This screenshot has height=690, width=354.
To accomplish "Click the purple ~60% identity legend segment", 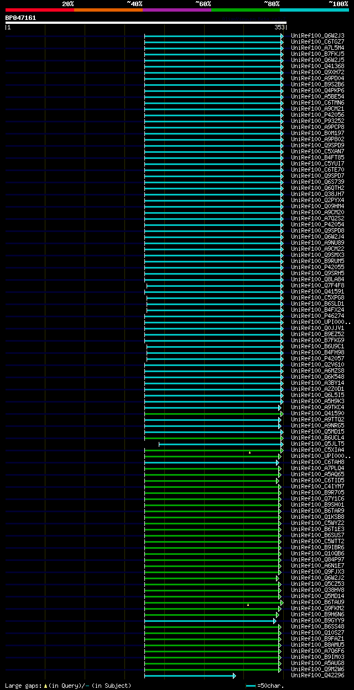I will tap(177, 9).
